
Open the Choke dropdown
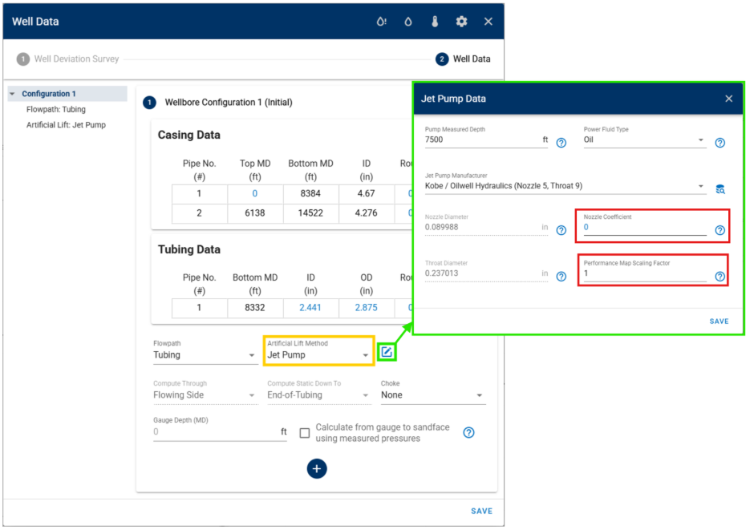point(433,395)
